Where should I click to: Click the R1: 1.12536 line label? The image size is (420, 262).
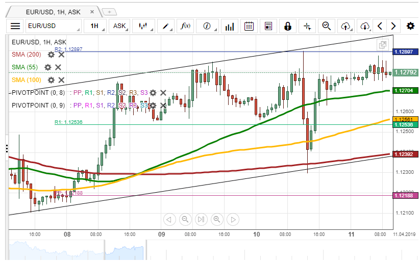click(68, 122)
